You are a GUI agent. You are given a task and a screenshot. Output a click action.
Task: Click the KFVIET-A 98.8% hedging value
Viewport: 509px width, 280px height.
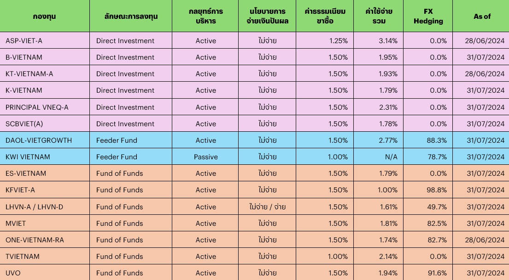(437, 190)
